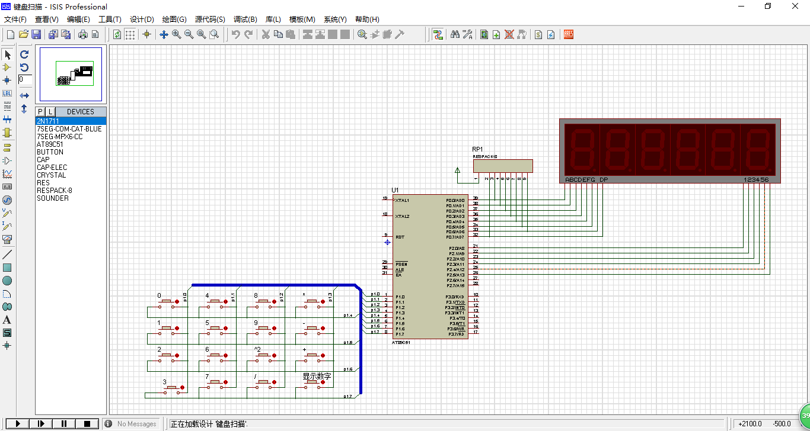810x431 pixels.
Task: Undo the last change
Action: (x=235, y=34)
